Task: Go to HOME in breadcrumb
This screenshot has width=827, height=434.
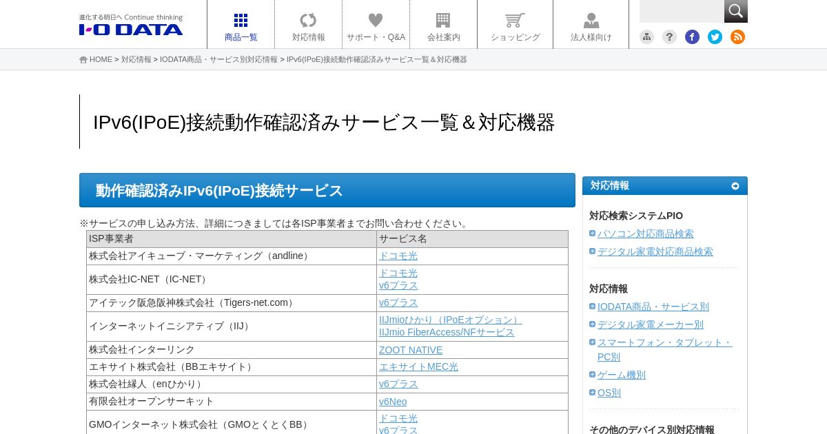Action: (x=101, y=60)
